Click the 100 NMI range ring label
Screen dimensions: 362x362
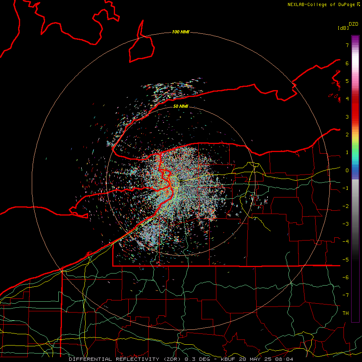click(181, 32)
